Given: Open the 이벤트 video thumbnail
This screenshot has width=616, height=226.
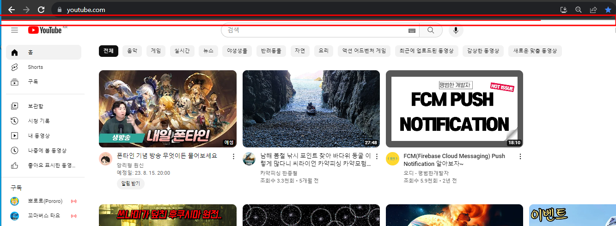Looking at the screenshot, I should (573, 215).
